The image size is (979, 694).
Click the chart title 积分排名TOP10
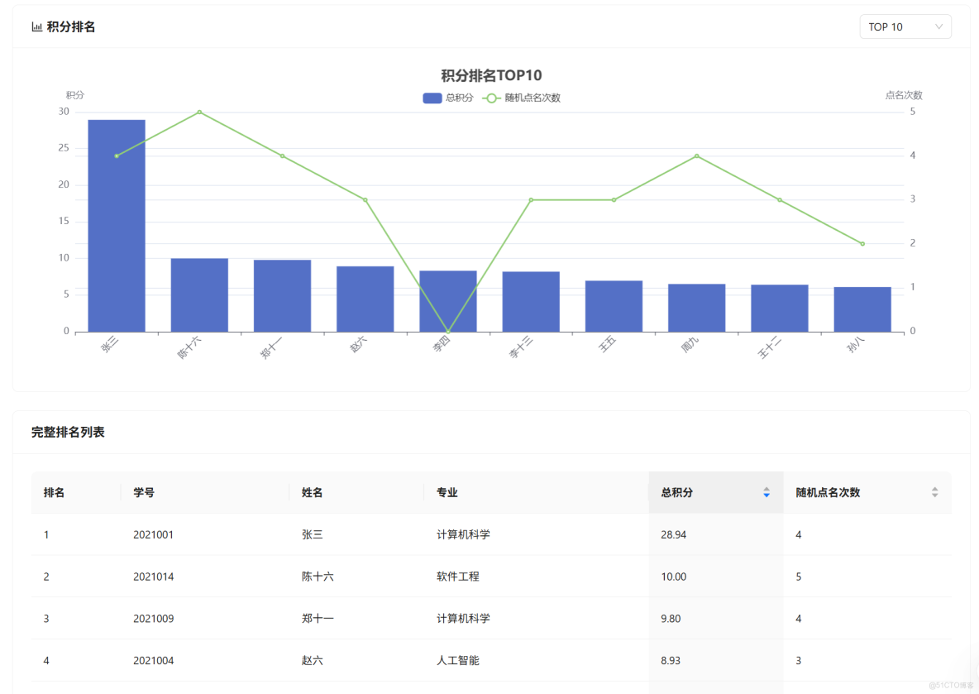[489, 74]
